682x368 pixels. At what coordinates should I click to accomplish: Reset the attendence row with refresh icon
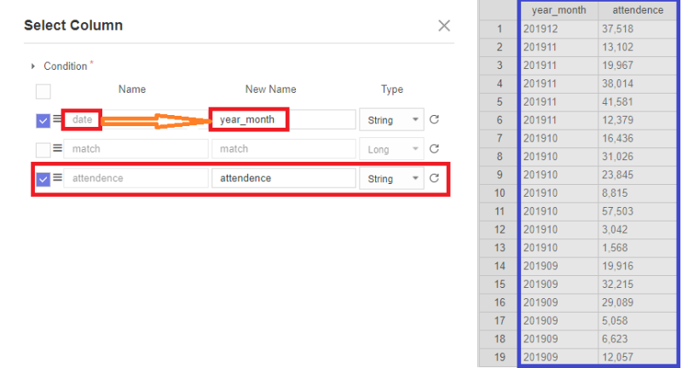[x=434, y=178]
